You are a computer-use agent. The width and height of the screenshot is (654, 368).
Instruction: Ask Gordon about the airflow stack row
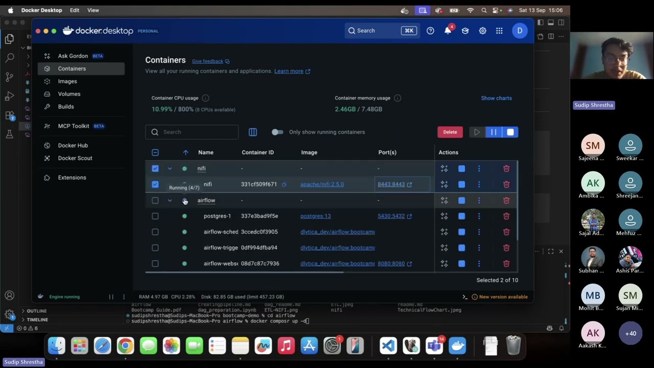pyautogui.click(x=444, y=200)
